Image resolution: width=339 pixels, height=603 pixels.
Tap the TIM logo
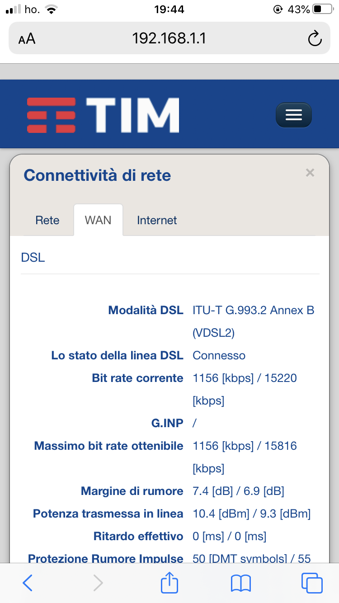pyautogui.click(x=103, y=115)
